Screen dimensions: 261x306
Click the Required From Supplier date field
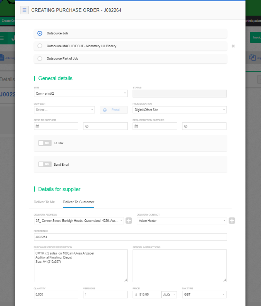[x=155, y=126]
